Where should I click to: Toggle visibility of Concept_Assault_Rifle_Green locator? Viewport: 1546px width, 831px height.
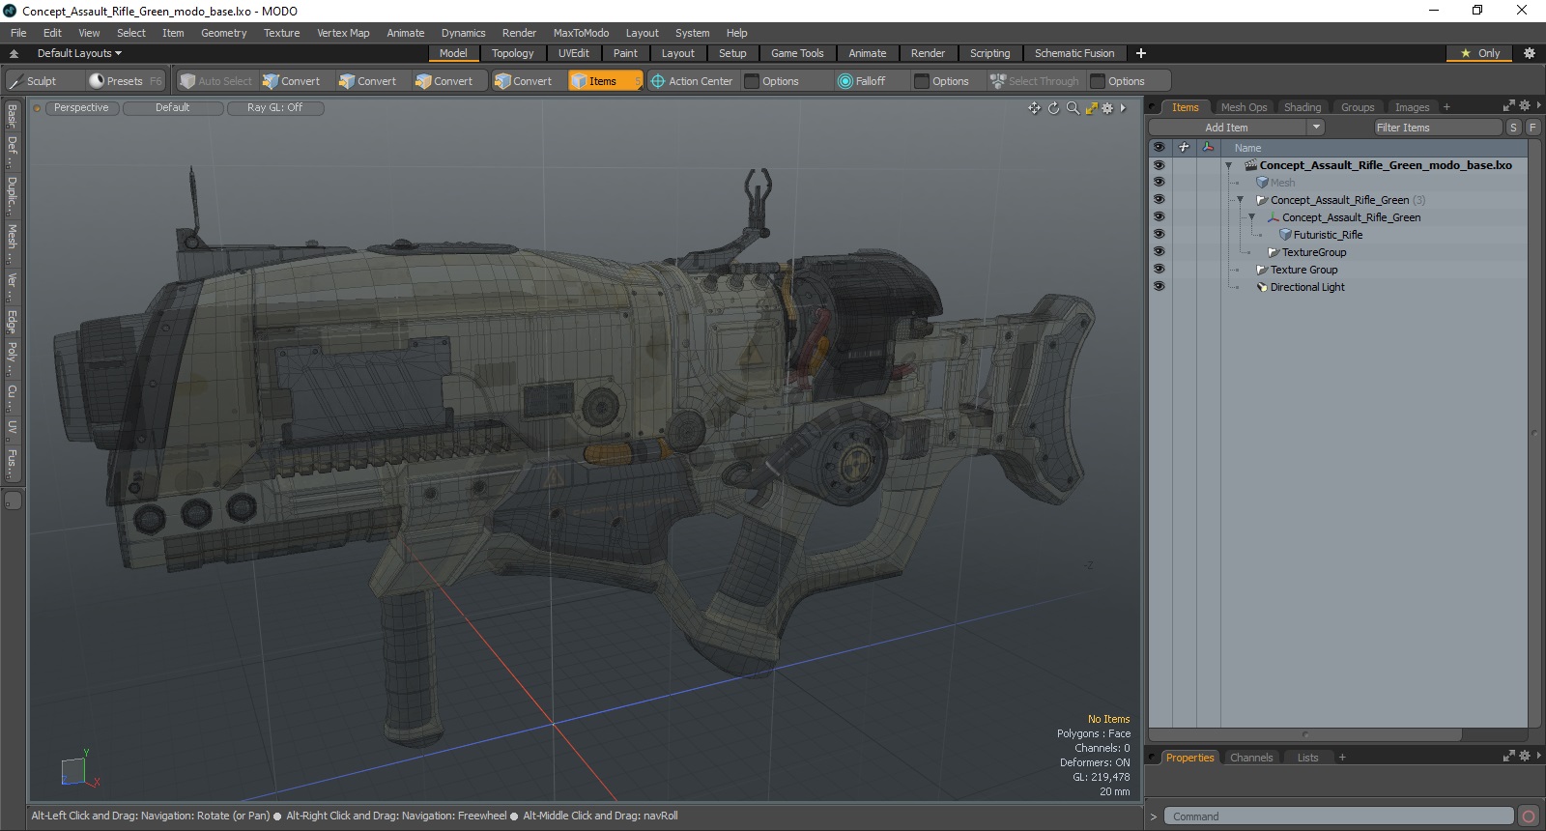coord(1159,217)
